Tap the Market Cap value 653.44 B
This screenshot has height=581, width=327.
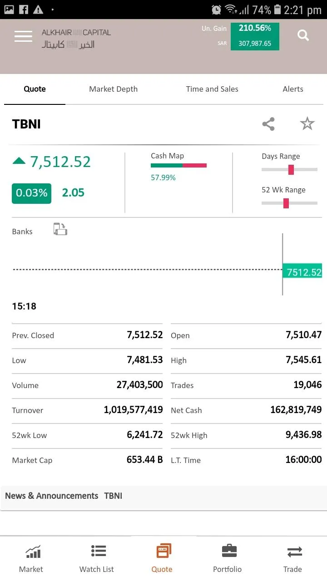click(x=145, y=460)
